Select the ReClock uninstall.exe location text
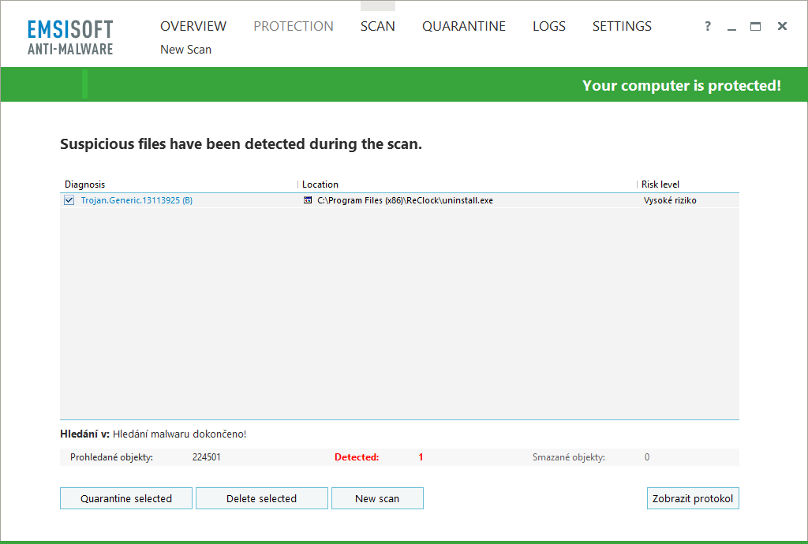Viewport: 808px width, 544px height. (405, 200)
